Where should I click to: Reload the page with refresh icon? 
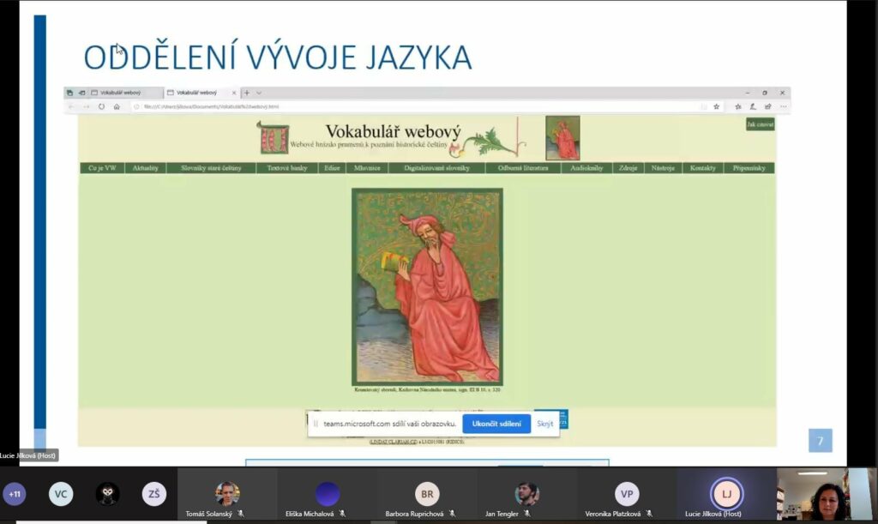click(x=101, y=106)
